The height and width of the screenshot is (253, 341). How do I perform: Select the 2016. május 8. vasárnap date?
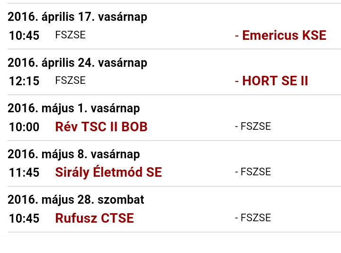[x=73, y=154]
